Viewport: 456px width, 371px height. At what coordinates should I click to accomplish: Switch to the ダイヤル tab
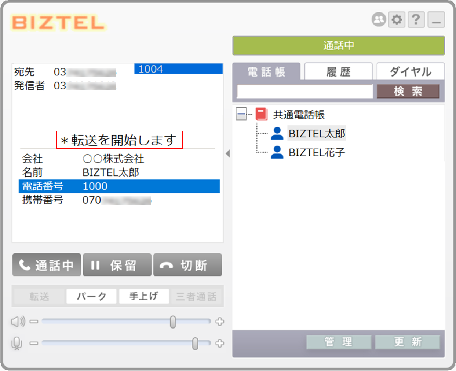[x=410, y=71]
